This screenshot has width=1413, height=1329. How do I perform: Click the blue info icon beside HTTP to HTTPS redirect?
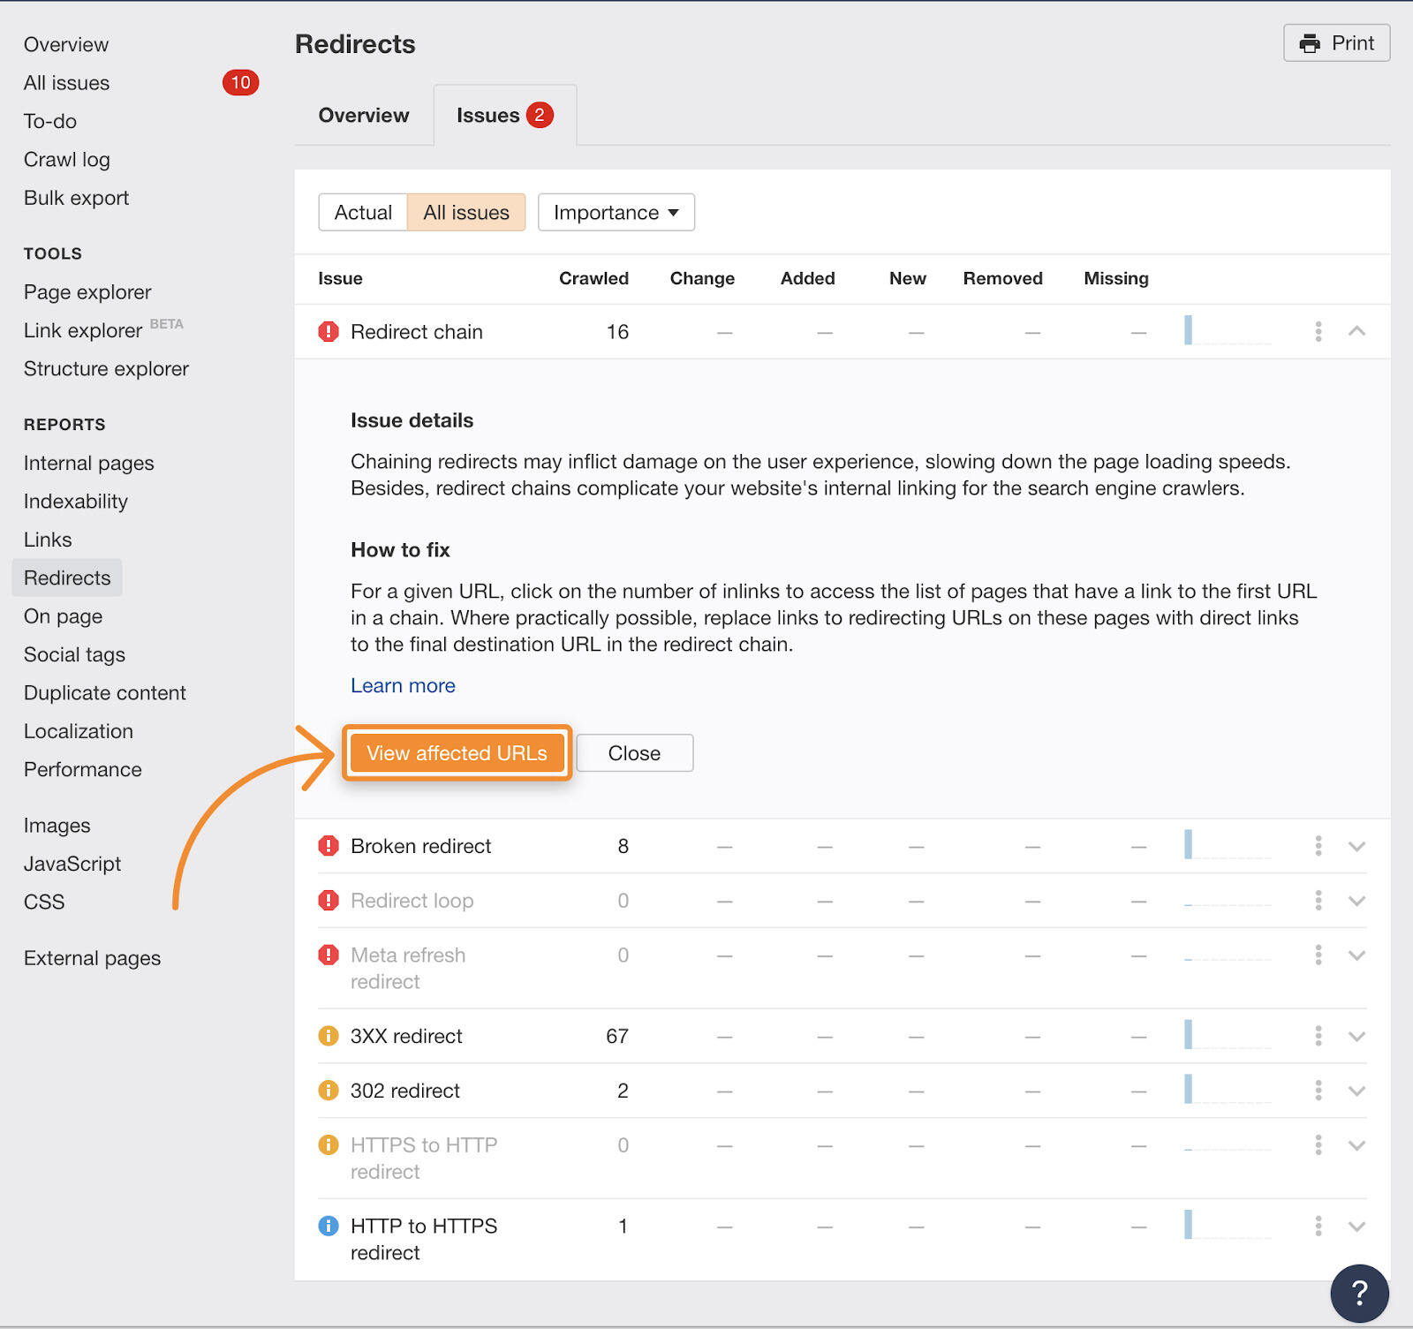pyautogui.click(x=329, y=1226)
